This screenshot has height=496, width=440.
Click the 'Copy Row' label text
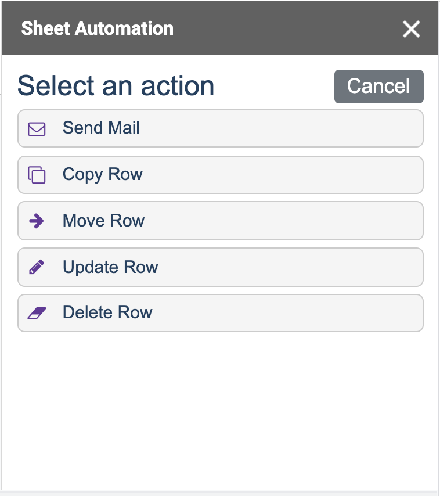click(x=102, y=174)
